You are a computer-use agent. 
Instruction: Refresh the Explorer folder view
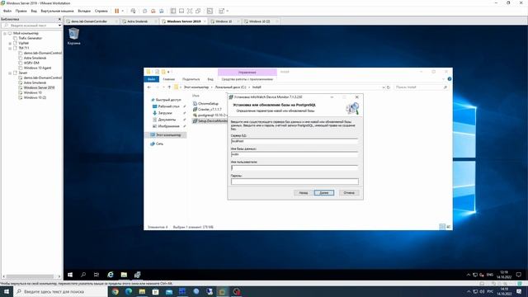pos(389,87)
